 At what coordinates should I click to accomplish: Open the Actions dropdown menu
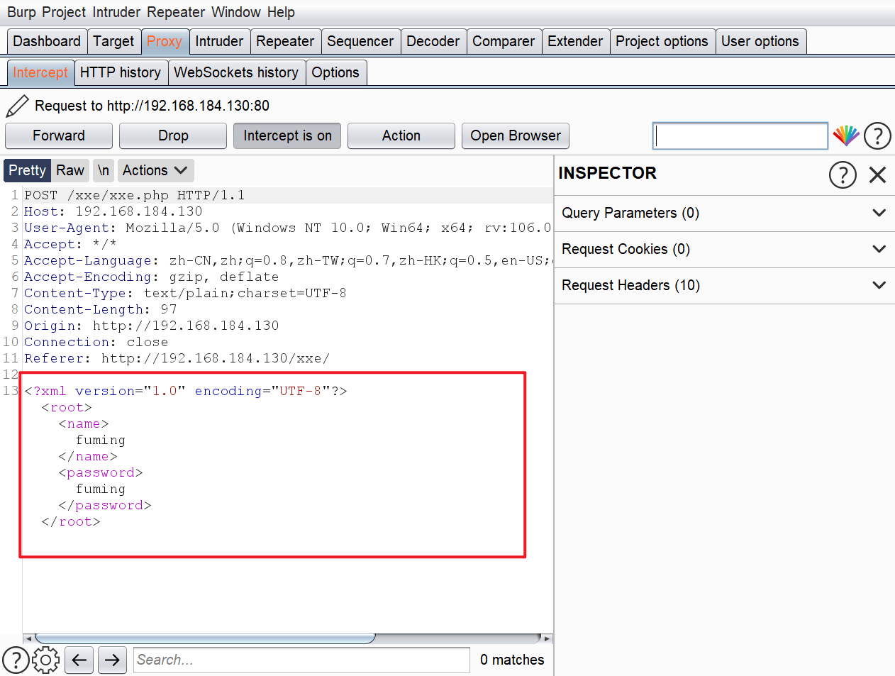point(155,170)
